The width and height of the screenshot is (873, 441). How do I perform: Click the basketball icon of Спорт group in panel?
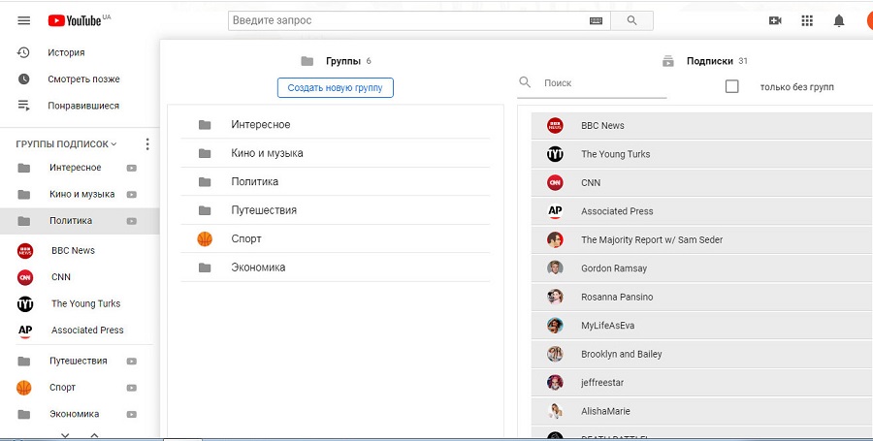[205, 239]
